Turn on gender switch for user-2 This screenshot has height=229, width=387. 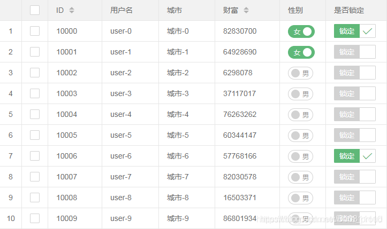[301, 73]
